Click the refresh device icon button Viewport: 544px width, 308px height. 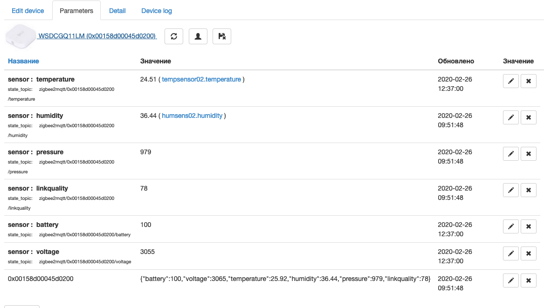[174, 36]
